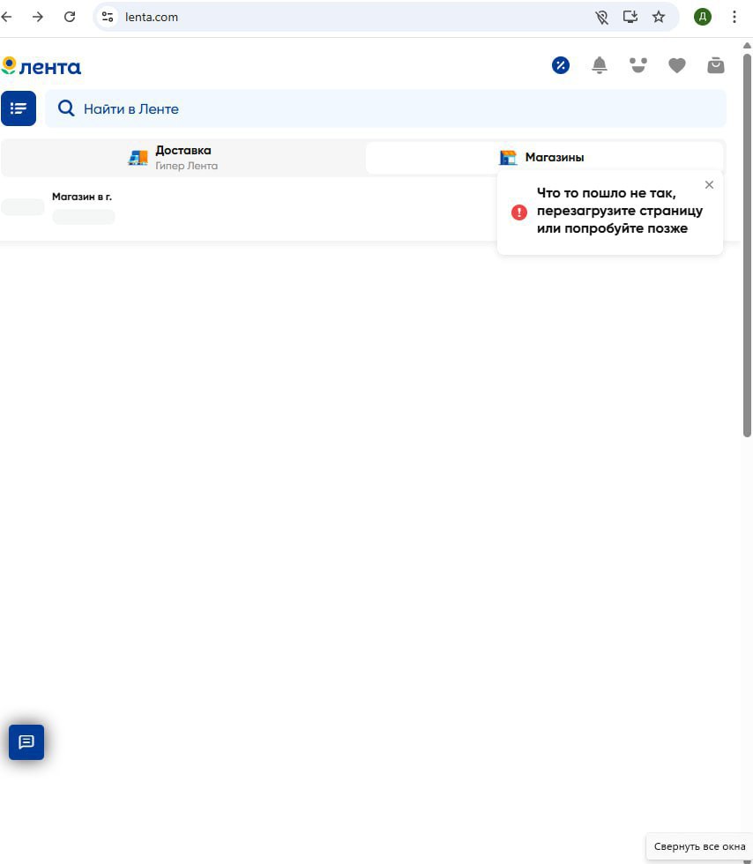The height and width of the screenshot is (864, 753).
Task: Go back in browser history
Action: (x=7, y=17)
